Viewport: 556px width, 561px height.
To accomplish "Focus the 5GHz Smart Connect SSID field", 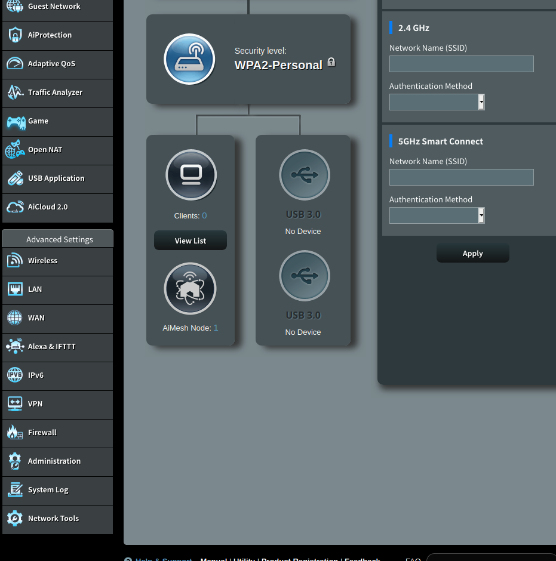I will click(462, 177).
